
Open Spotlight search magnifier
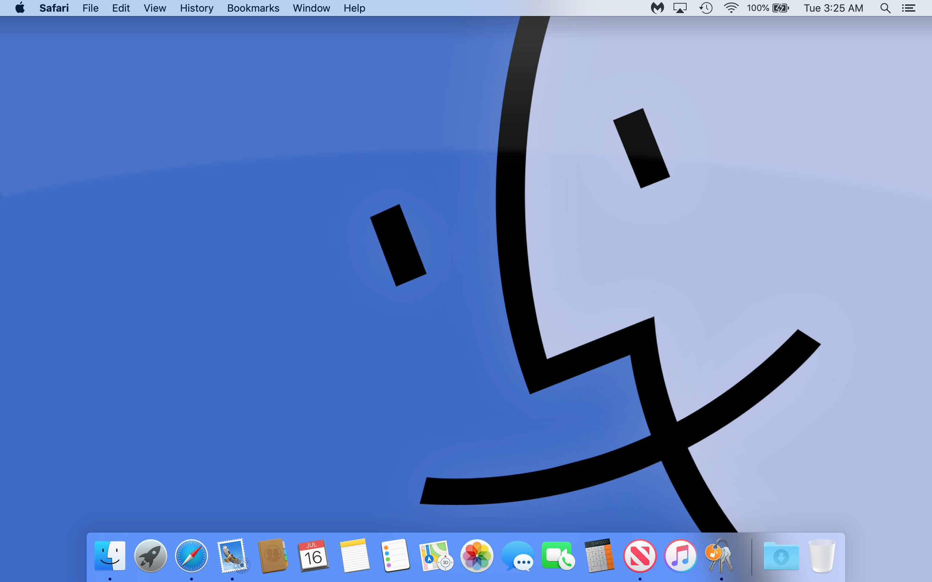click(x=885, y=8)
